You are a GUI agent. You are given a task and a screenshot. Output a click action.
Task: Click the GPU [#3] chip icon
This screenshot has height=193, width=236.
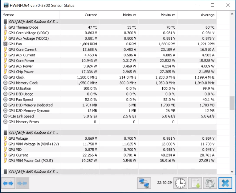pos(6,172)
